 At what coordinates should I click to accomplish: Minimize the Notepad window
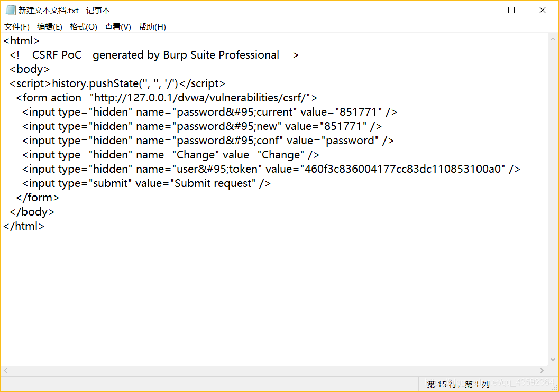(x=481, y=10)
